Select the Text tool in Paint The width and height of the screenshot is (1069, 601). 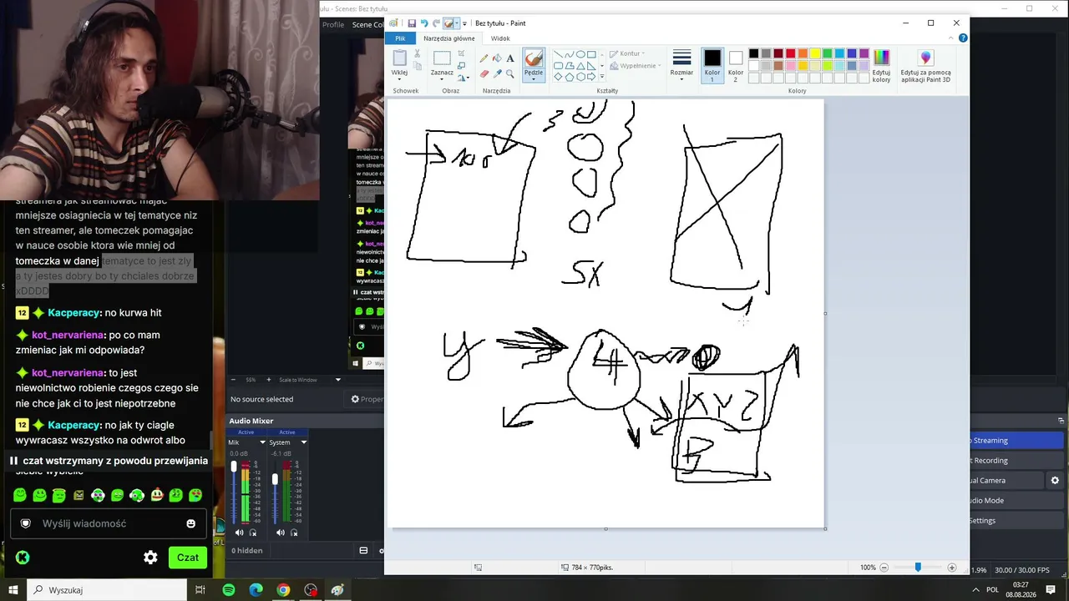tap(510, 58)
